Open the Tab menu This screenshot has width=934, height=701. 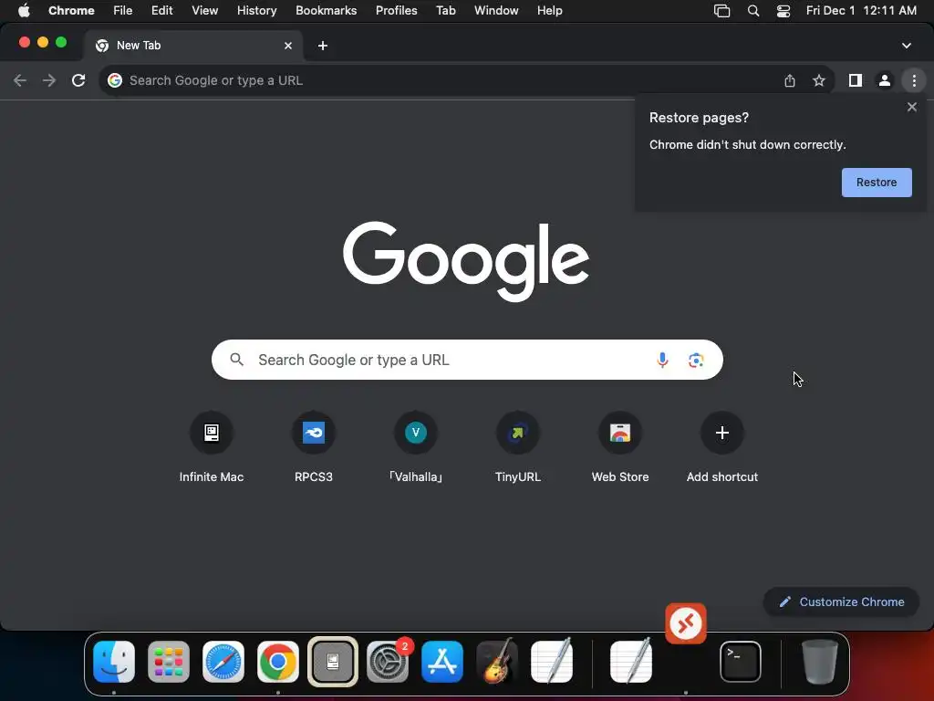pyautogui.click(x=445, y=11)
